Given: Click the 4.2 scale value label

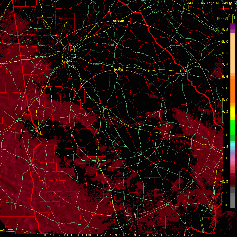Looking at the screenshot, I should [x=225, y=112].
